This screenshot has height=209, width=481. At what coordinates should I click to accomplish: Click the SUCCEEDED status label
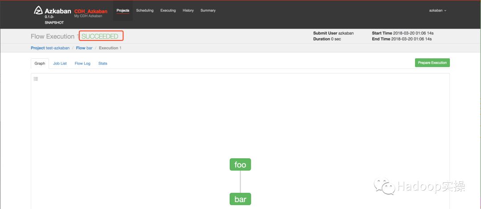(100, 36)
